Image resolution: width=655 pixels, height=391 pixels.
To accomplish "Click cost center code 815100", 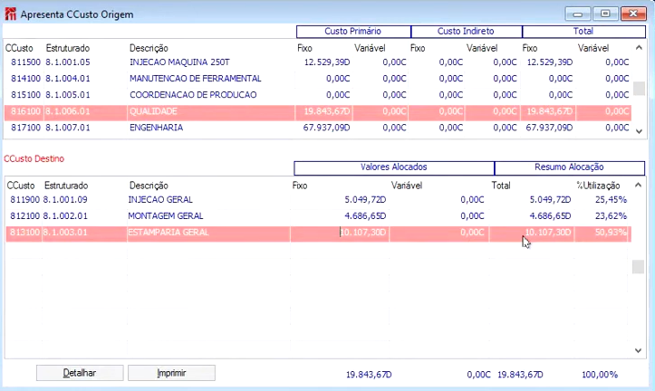I will 25,95.
